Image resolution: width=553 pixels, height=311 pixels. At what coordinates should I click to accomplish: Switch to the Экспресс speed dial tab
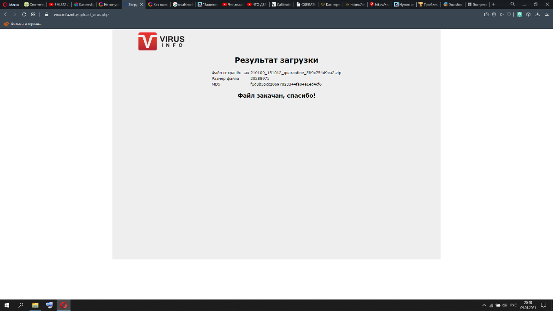[x=477, y=4]
